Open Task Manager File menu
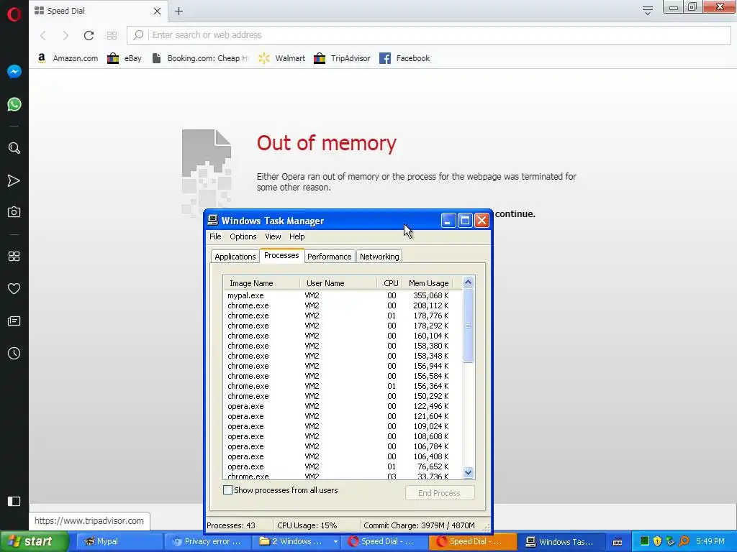 tap(215, 236)
